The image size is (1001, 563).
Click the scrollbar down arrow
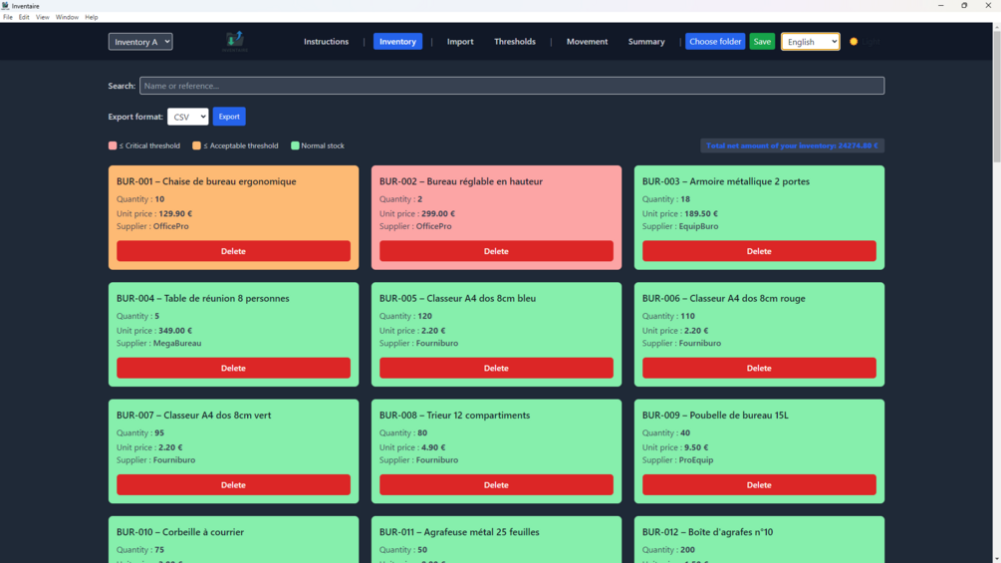pyautogui.click(x=997, y=559)
